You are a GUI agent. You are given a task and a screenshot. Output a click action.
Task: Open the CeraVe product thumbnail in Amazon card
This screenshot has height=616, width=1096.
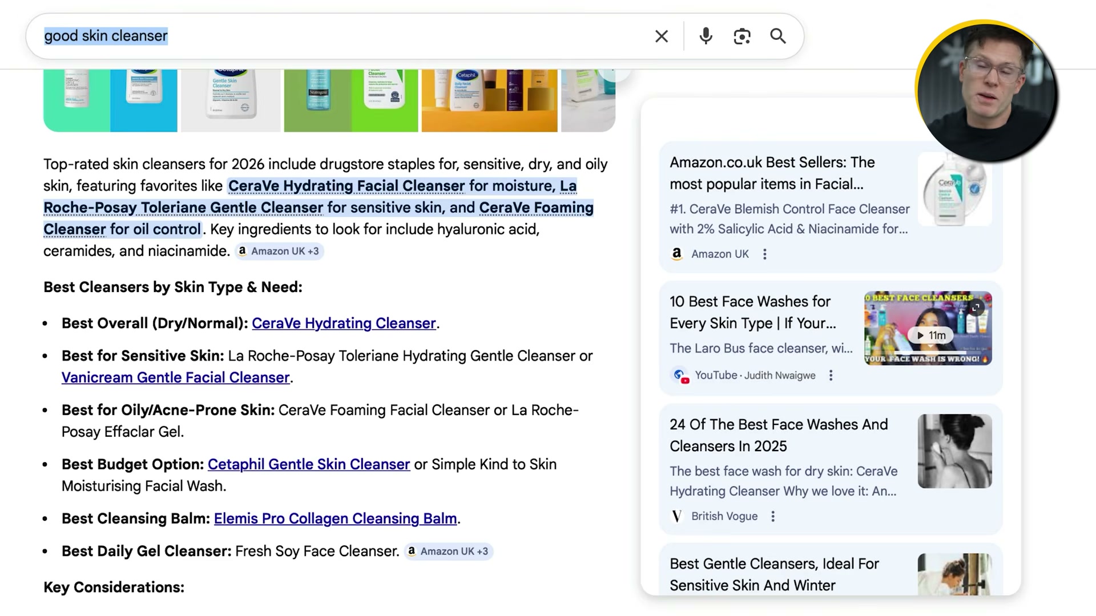(954, 189)
